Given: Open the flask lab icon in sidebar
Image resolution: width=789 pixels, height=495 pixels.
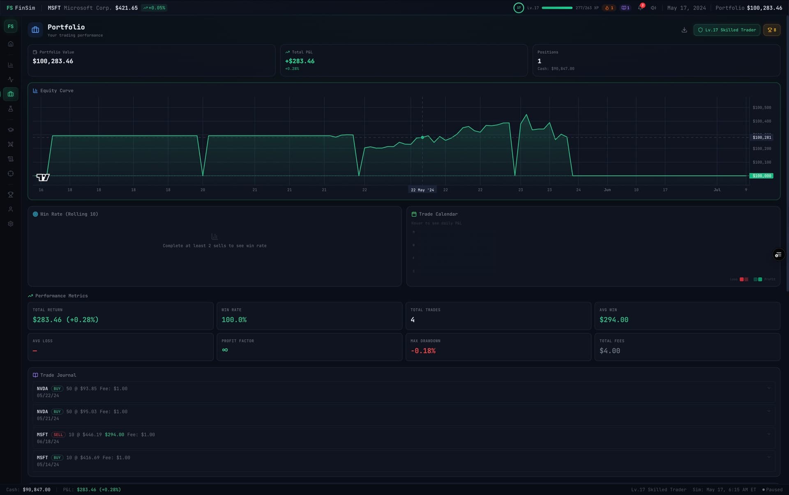Looking at the screenshot, I should (x=11, y=109).
